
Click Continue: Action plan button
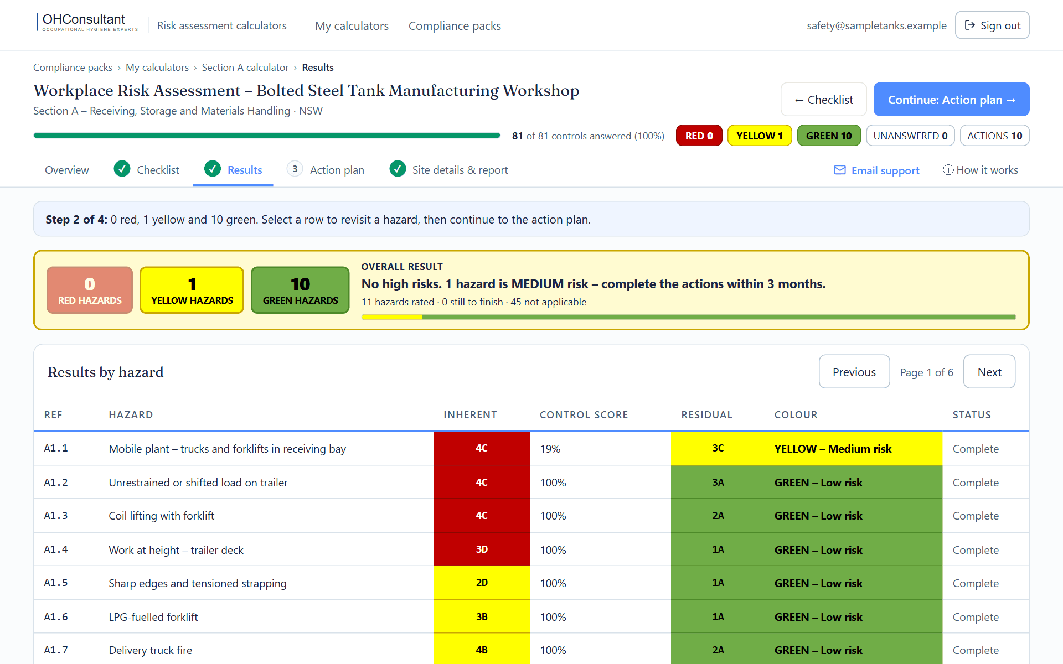[952, 100]
